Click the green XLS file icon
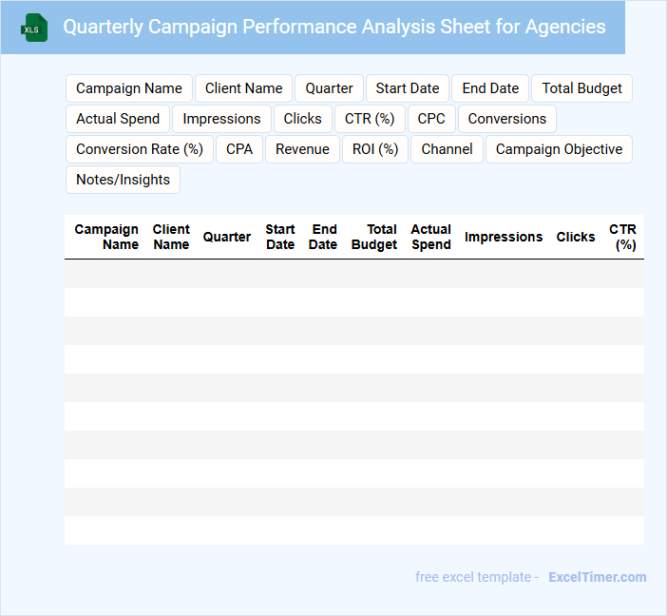The image size is (667, 616). point(34,28)
